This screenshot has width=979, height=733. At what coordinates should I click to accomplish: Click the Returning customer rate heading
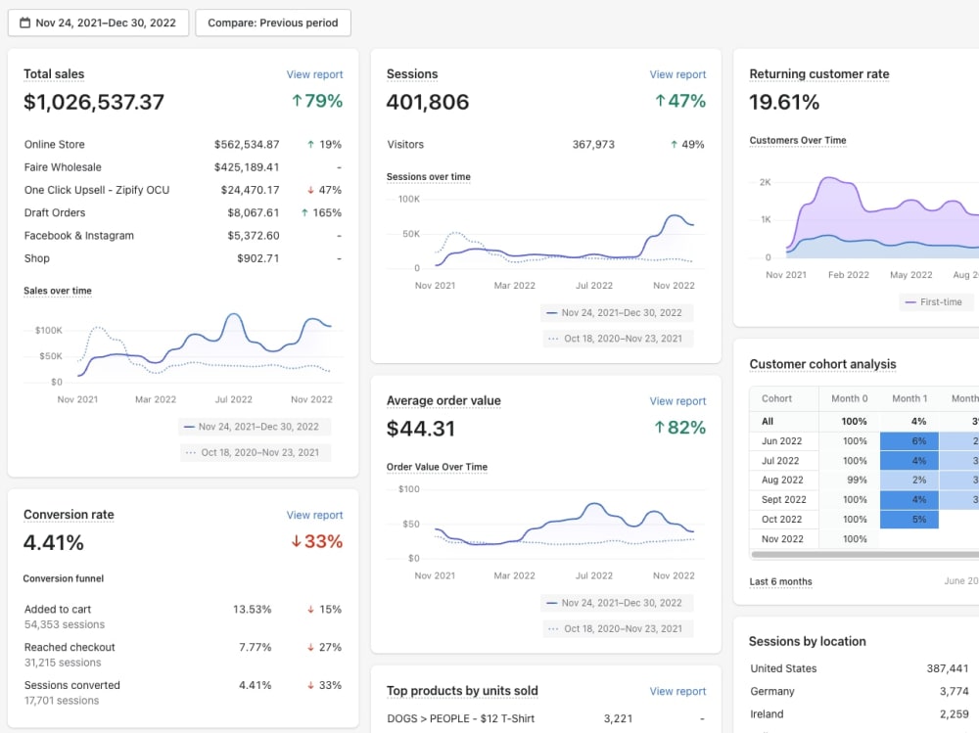[x=819, y=73]
